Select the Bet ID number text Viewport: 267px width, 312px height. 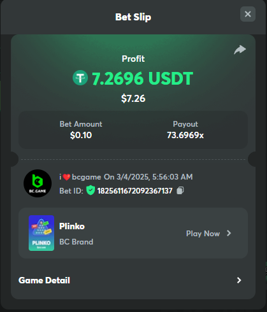(x=135, y=191)
